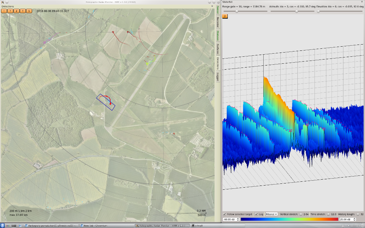Click the Range gate slider handle
Image resolution: width=365 pixels, height=228 pixels.
237,11
